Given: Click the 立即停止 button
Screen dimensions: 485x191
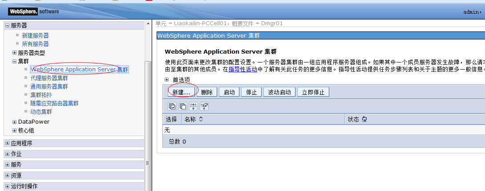Looking at the screenshot, I should [x=313, y=92].
